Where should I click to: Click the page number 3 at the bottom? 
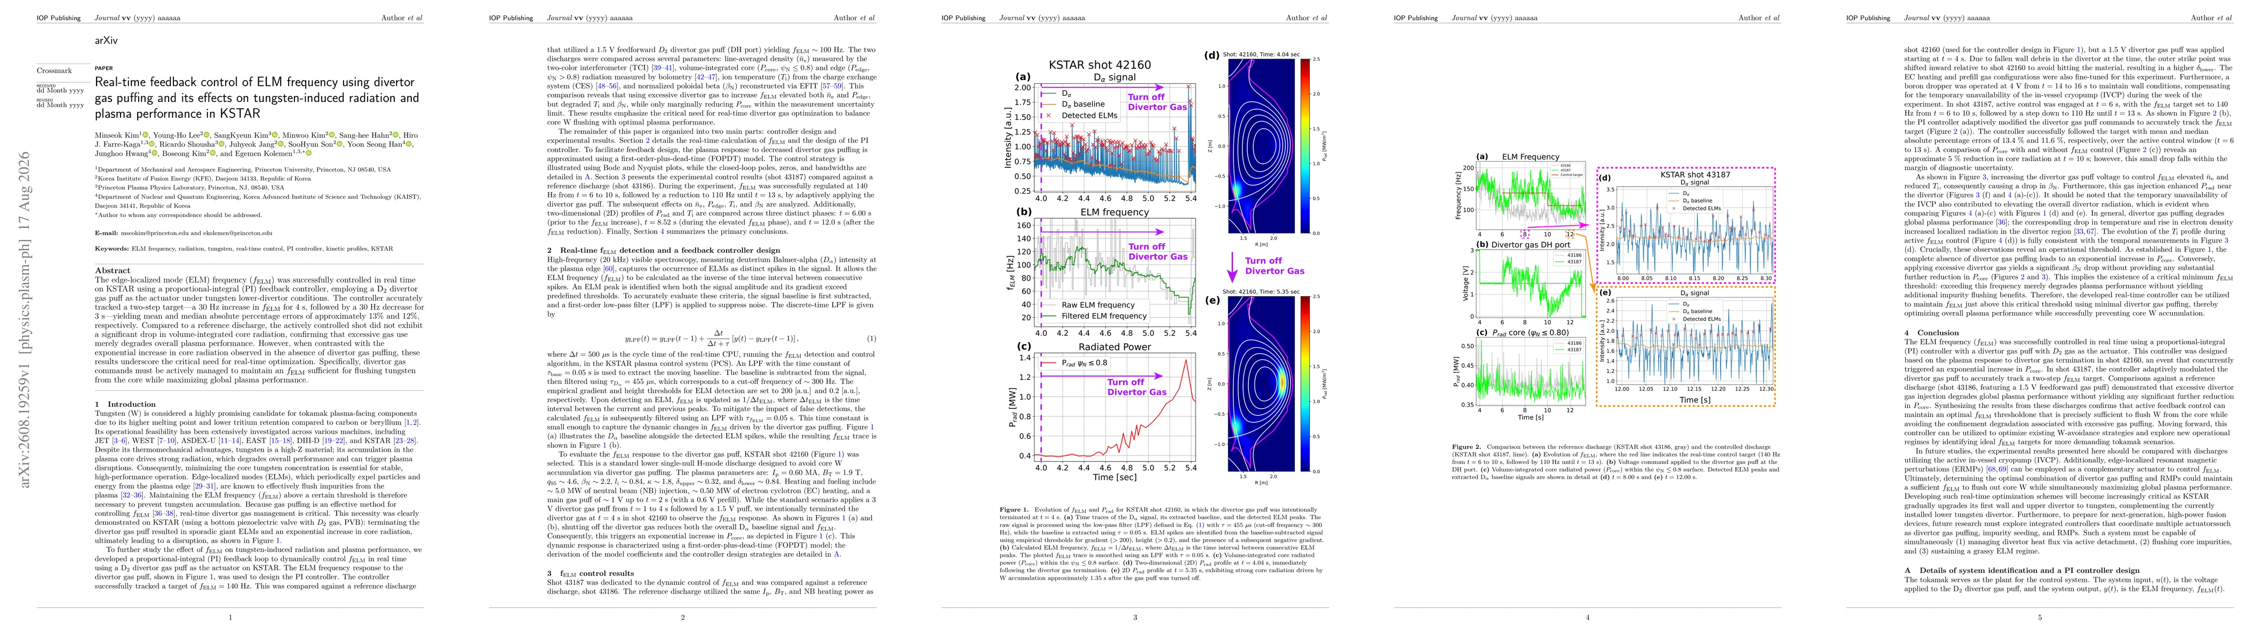click(1135, 618)
